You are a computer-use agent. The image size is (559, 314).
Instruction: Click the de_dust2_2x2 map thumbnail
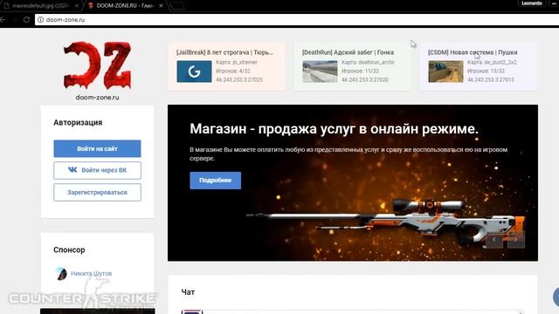point(445,72)
